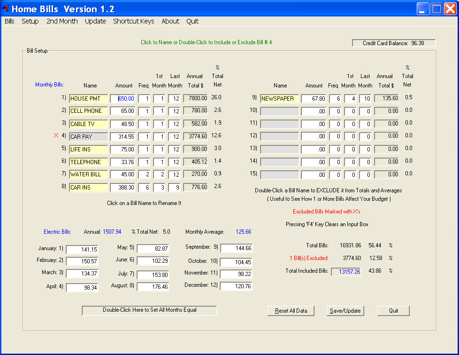Click the CELL PHONE amount field
Viewport: 459px width, 355px height.
[123, 111]
